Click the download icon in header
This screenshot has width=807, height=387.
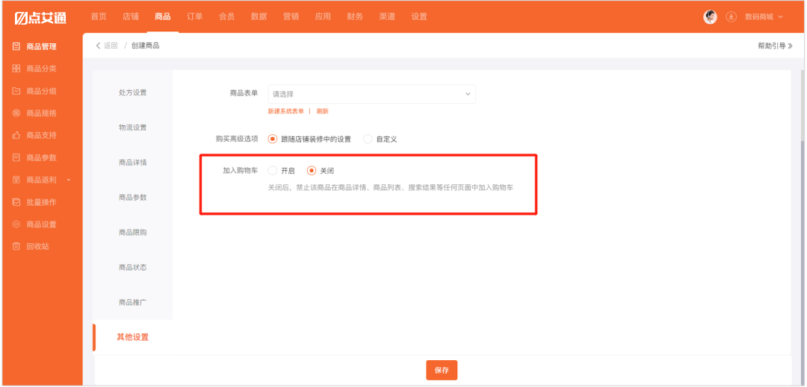coord(731,17)
